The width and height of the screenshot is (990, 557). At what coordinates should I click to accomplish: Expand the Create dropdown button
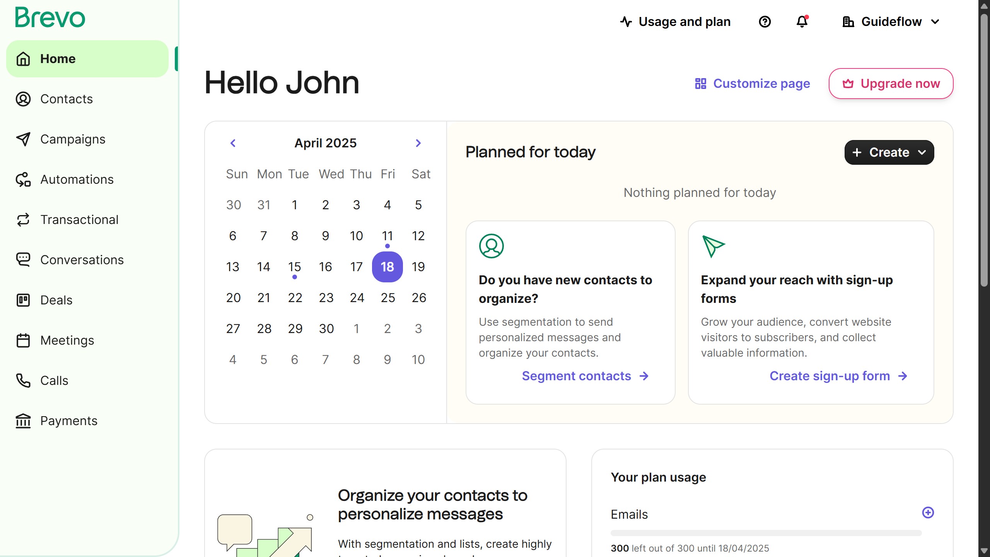click(x=889, y=152)
